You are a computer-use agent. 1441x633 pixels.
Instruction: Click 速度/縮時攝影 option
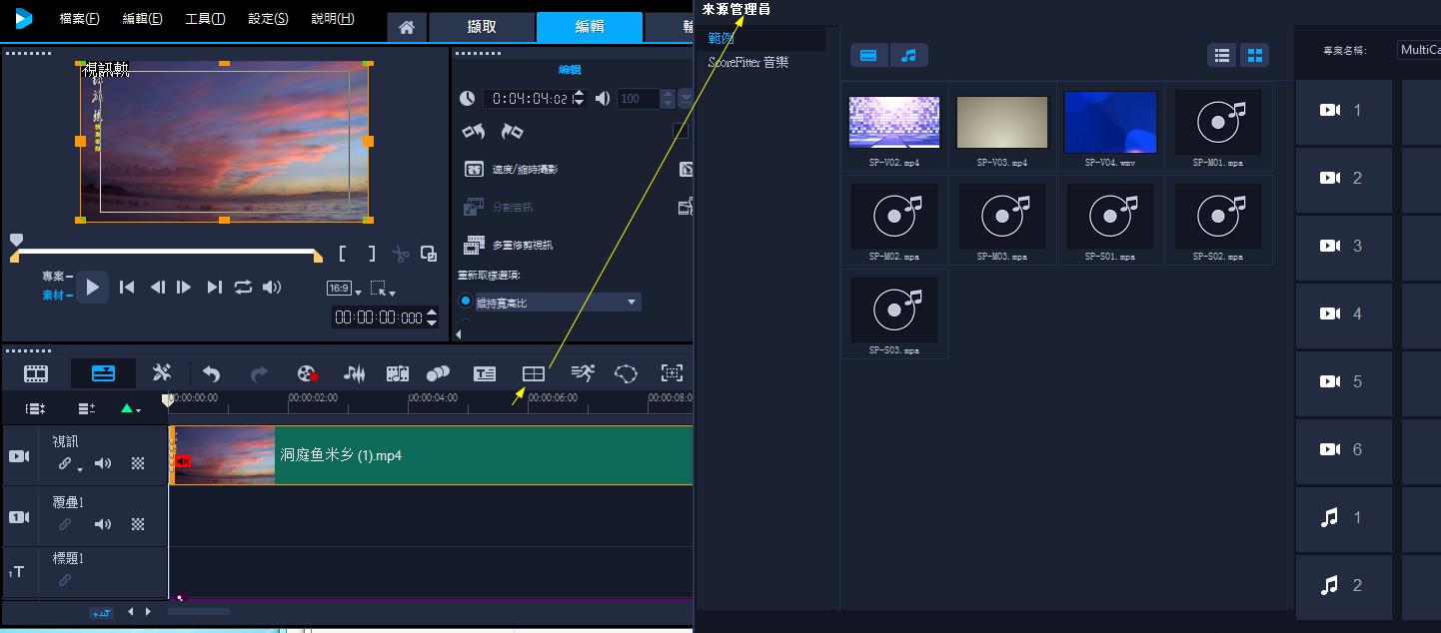[511, 169]
